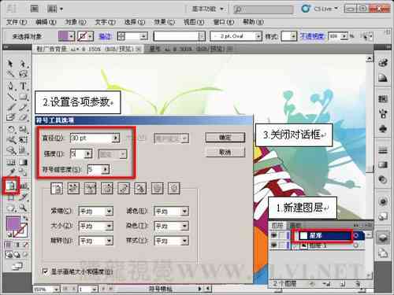394x295 pixels.
Task: Expand the 紧缩 method dropdown
Action: [x=109, y=211]
